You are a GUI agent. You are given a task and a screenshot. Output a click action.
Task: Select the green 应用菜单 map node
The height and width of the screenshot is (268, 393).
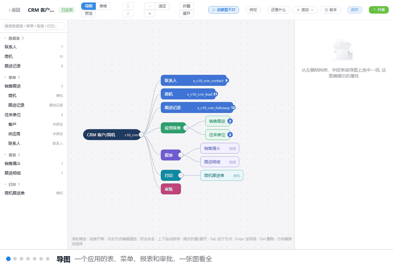click(173, 128)
